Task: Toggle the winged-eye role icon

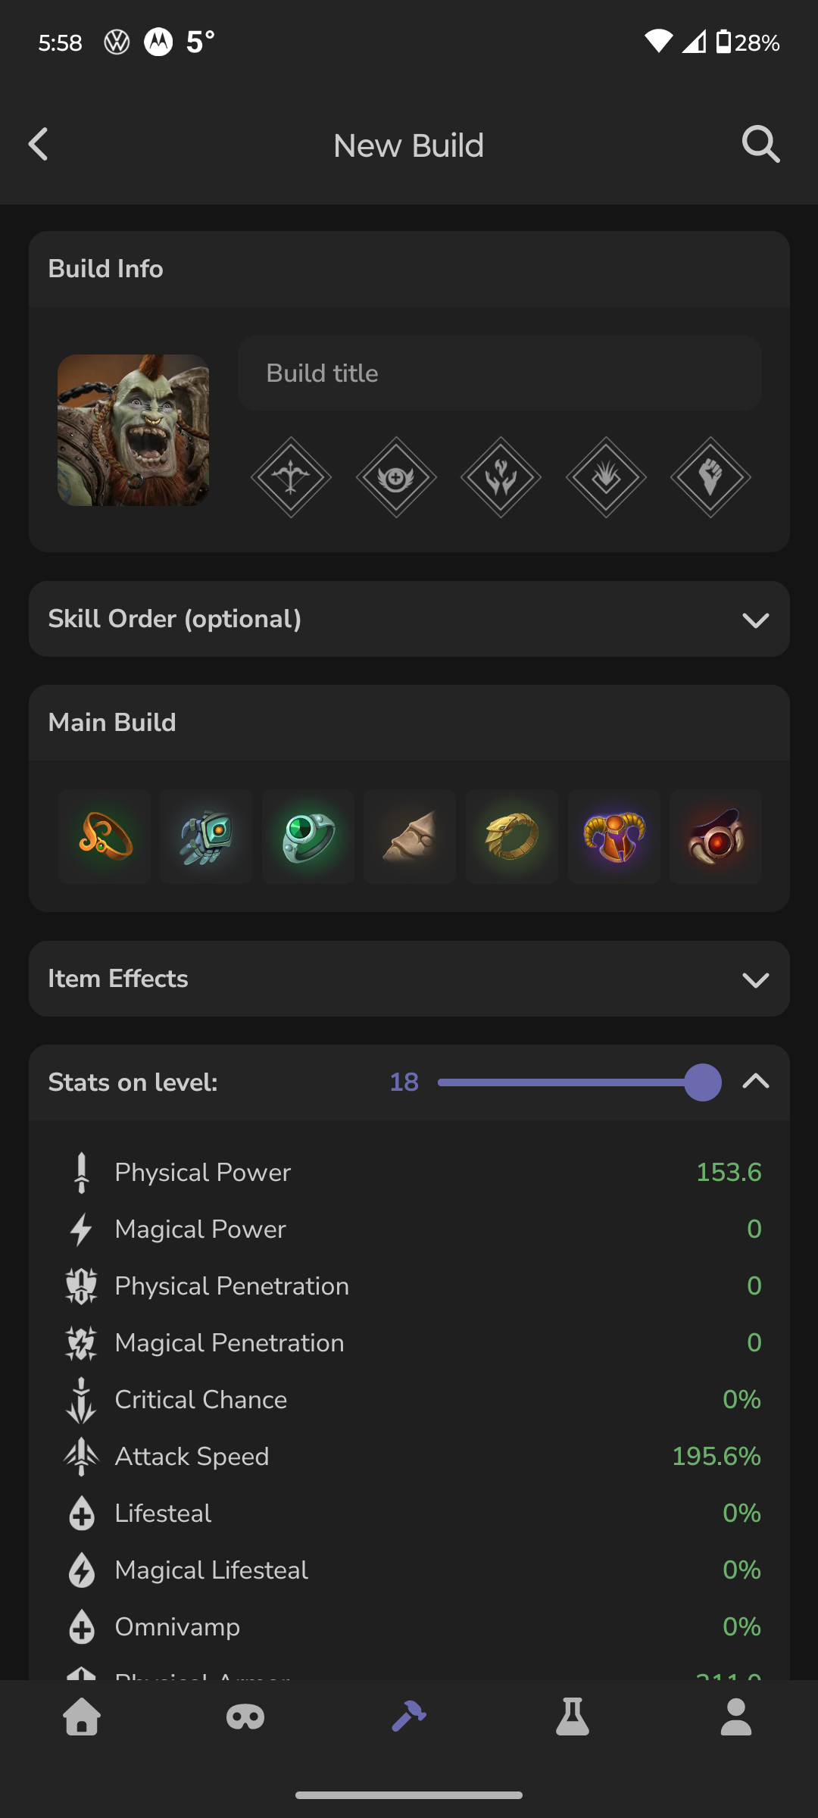Action: (396, 477)
